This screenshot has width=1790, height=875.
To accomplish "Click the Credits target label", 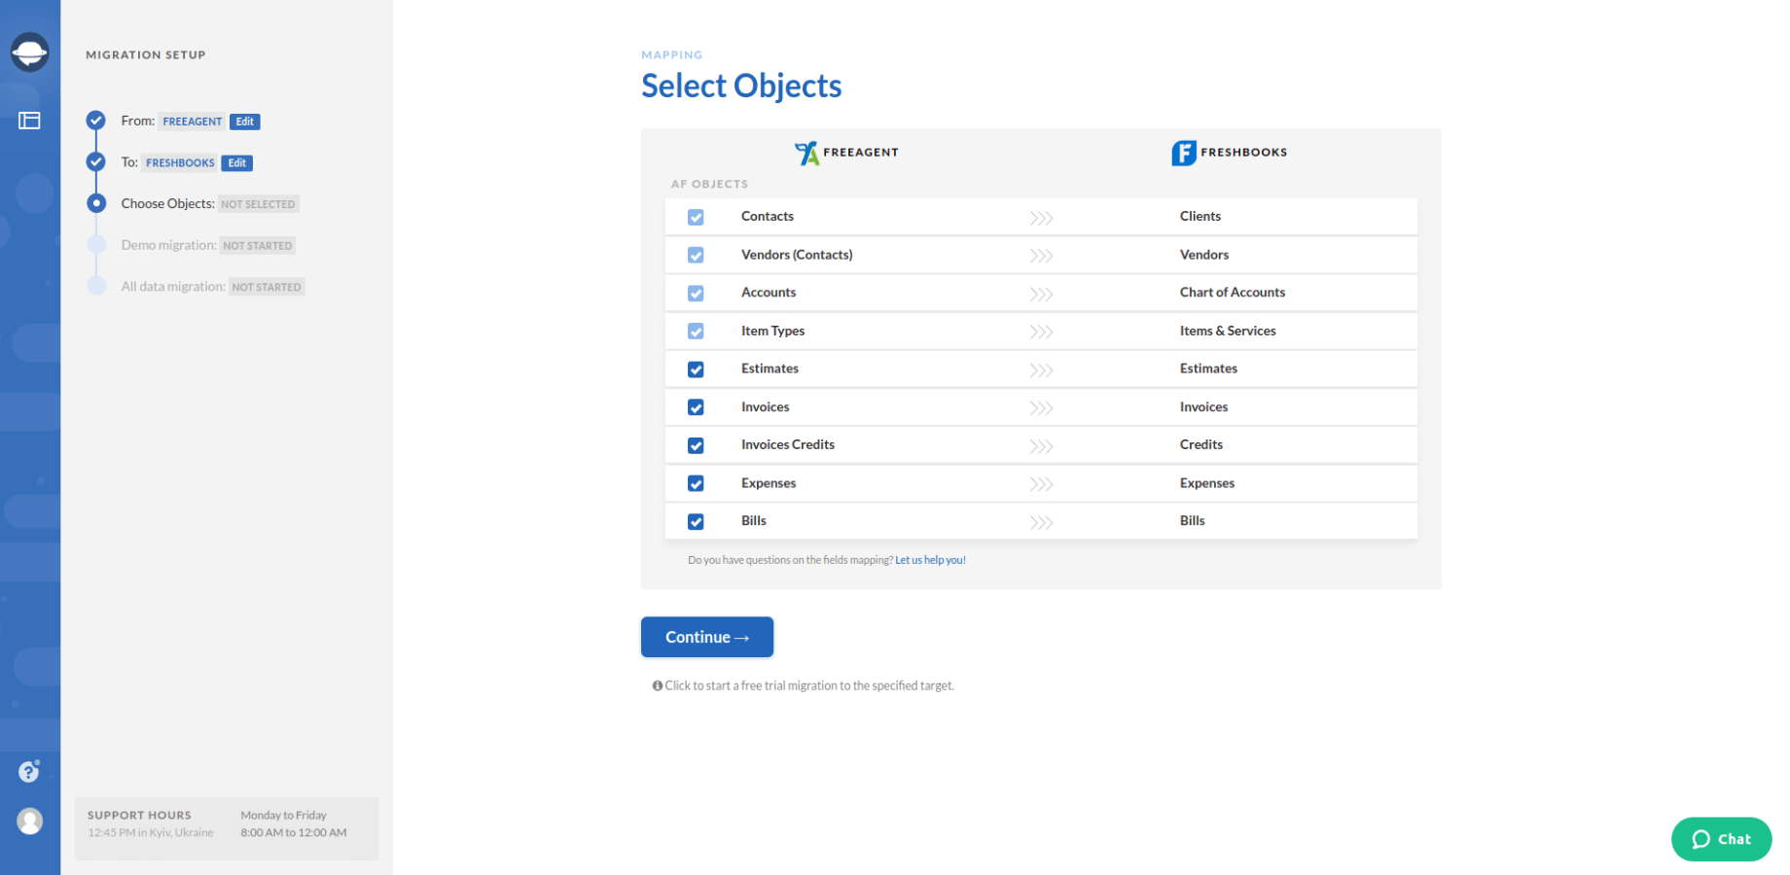I will coord(1201,444).
